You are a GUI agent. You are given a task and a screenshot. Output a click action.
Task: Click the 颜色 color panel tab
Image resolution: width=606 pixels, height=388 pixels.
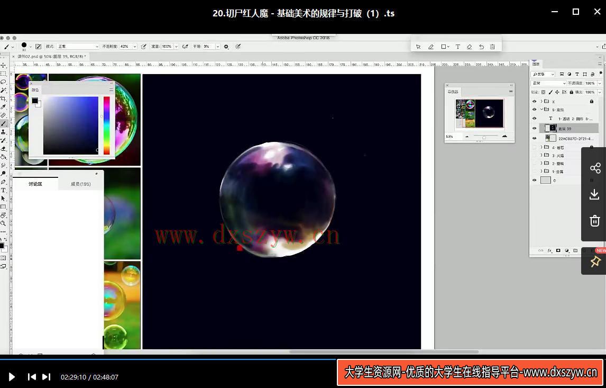click(35, 90)
